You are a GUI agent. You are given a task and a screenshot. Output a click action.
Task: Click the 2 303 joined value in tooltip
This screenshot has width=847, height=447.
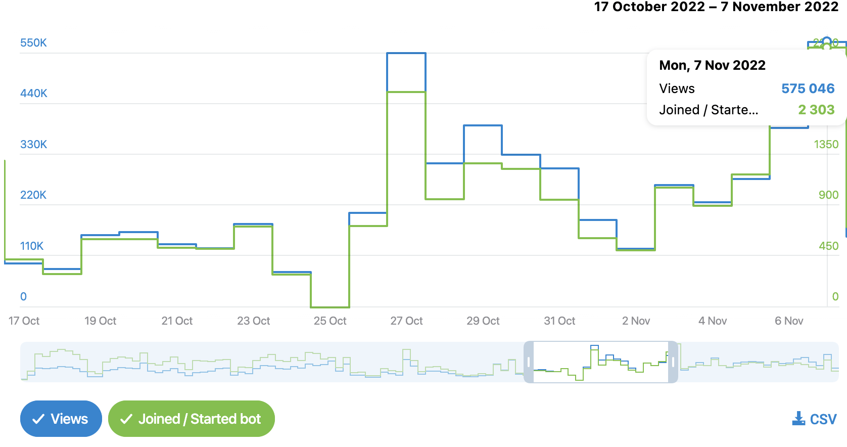(816, 110)
